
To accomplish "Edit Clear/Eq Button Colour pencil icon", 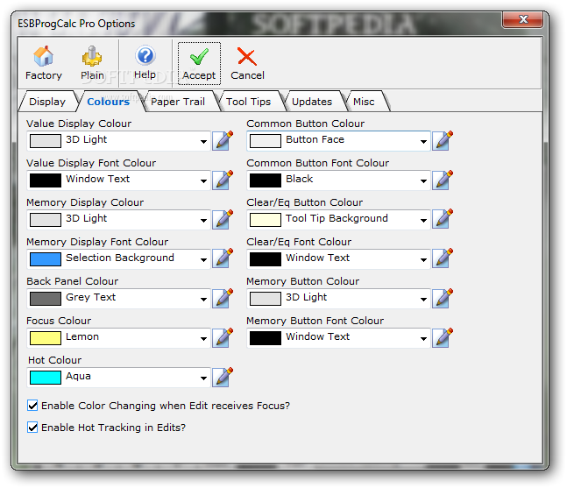I will tap(443, 219).
